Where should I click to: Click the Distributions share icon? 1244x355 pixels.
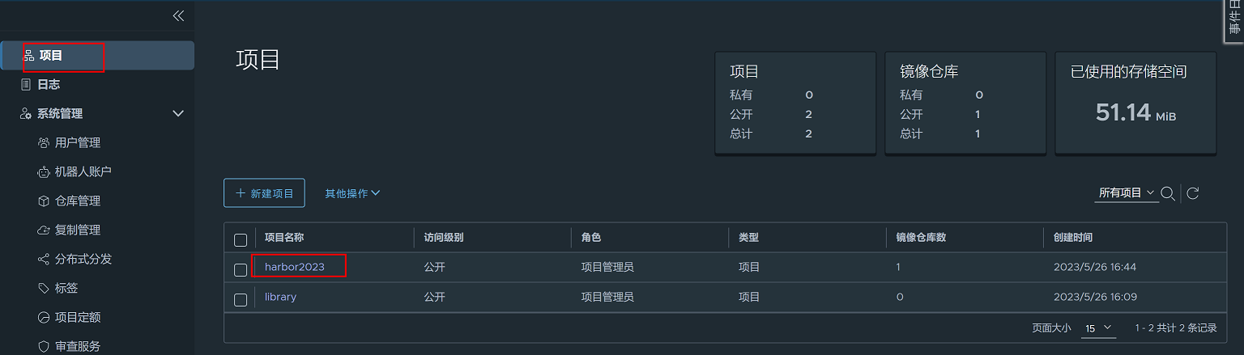click(44, 260)
